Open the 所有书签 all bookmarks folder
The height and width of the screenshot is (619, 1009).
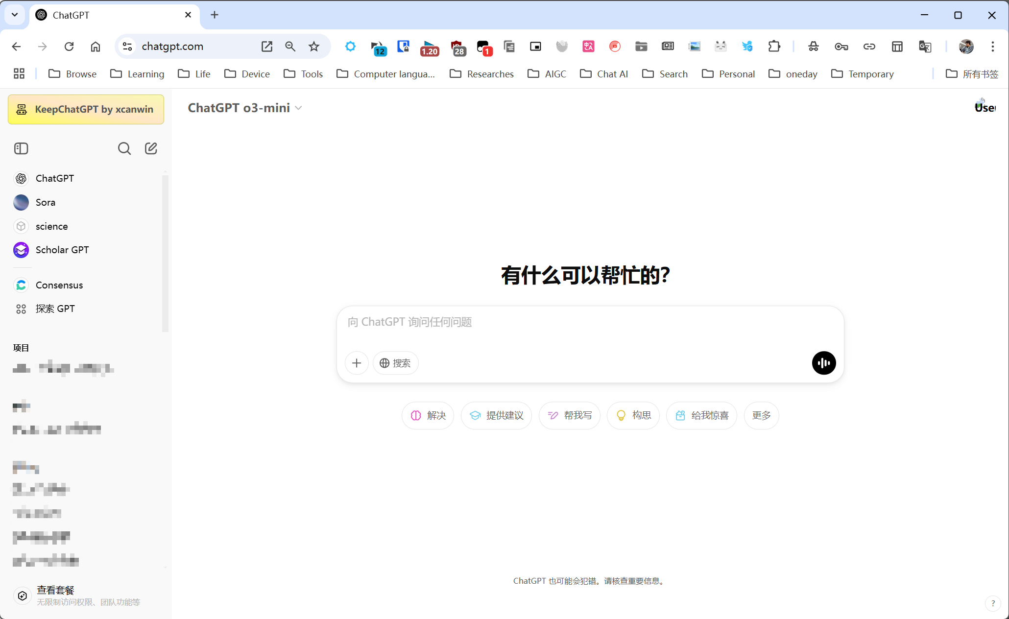pyautogui.click(x=972, y=74)
